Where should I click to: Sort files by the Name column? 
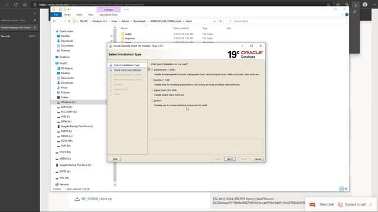point(124,28)
